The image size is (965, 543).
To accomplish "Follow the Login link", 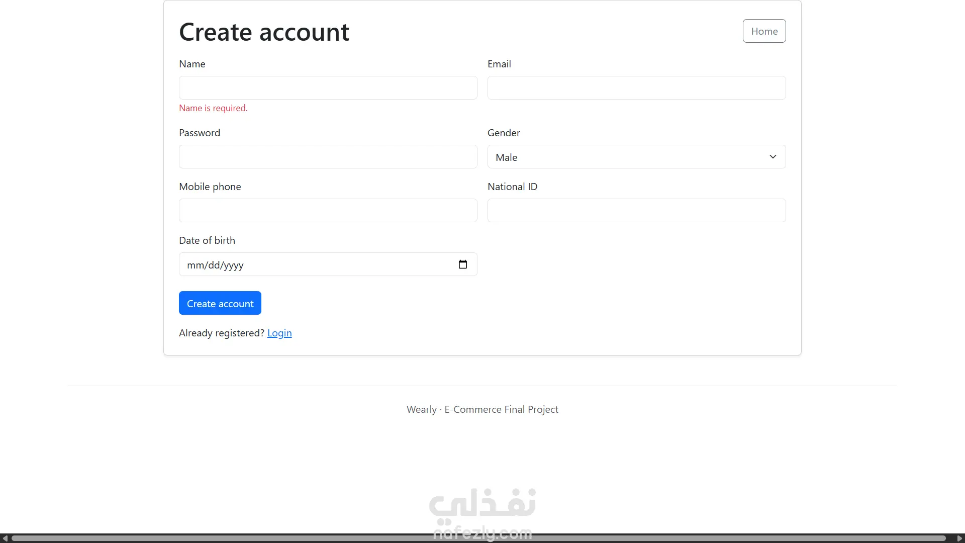I will (279, 333).
